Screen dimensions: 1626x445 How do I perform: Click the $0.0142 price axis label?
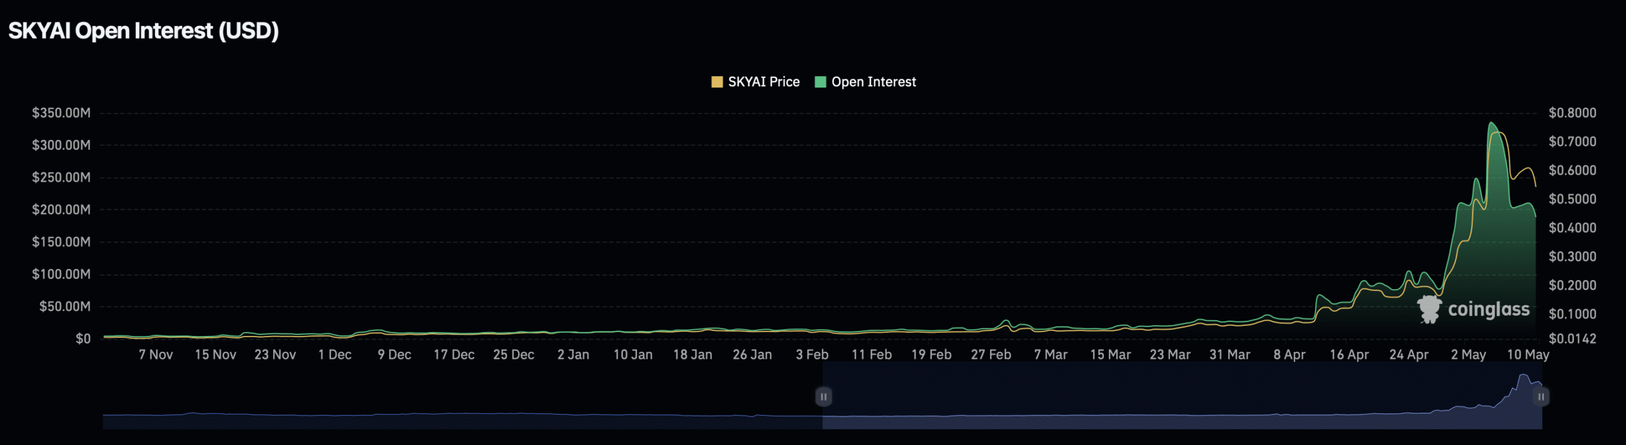[x=1572, y=339]
